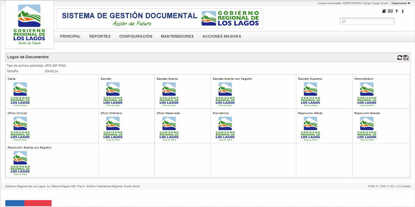Open the book manual icon

pyautogui.click(x=384, y=11)
